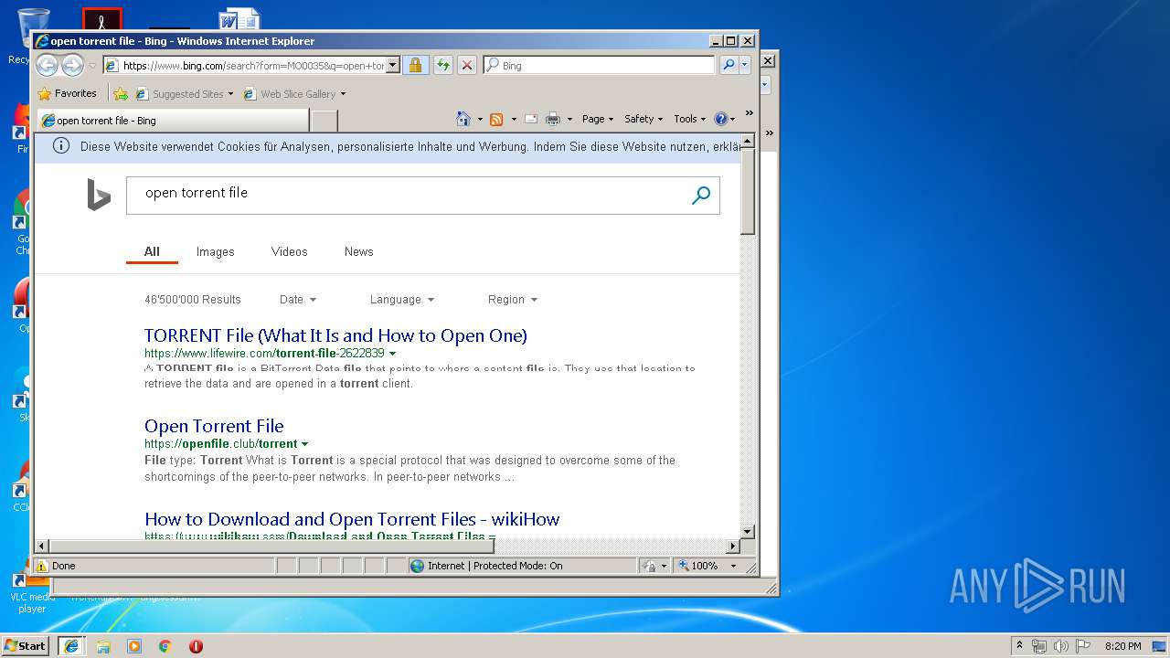Click Add to Favorites Bar icon
Screen dimensions: 1170x658
coord(120,93)
